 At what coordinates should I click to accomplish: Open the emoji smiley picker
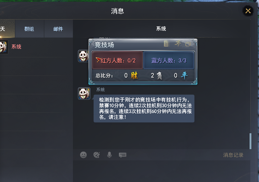click(83, 155)
